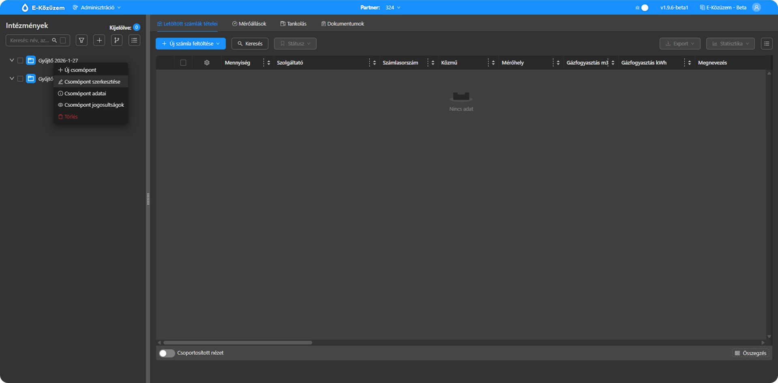Click folder icon of Gyűjtő 2026-1-27

click(31, 60)
